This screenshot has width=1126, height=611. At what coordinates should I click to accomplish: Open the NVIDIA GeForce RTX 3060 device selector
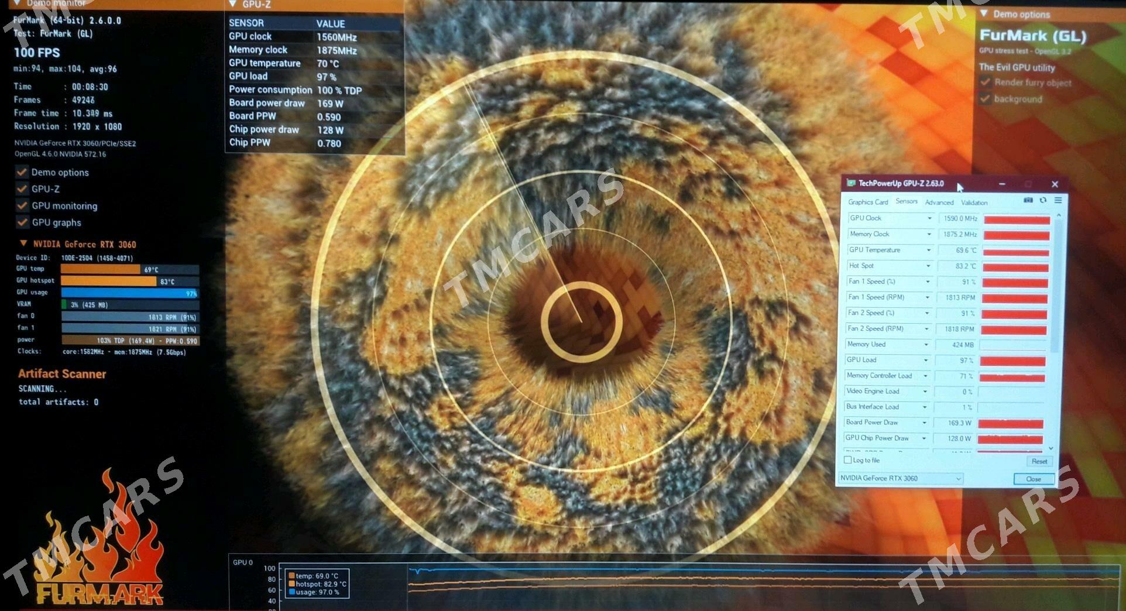click(901, 478)
